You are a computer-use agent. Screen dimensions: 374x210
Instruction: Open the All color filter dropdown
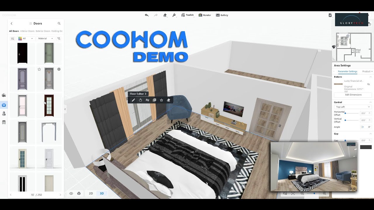(26, 38)
